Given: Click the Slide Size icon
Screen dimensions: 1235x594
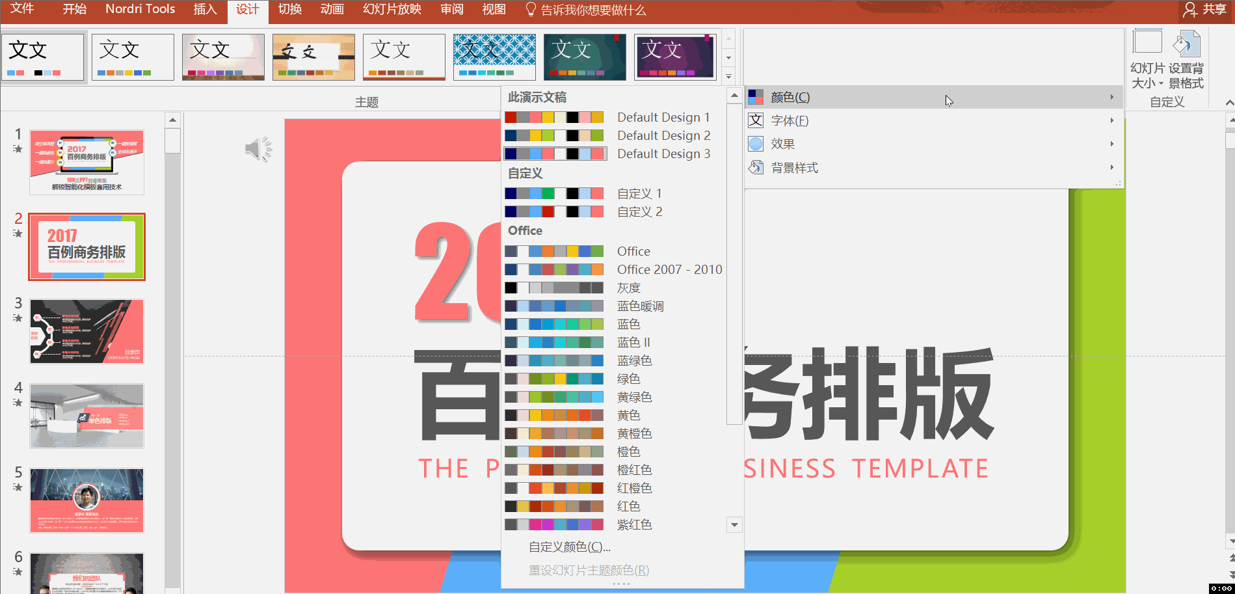Looking at the screenshot, I should (1147, 44).
